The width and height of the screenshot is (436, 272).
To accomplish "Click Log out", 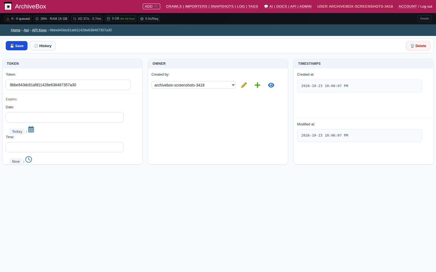I will (x=426, y=6).
